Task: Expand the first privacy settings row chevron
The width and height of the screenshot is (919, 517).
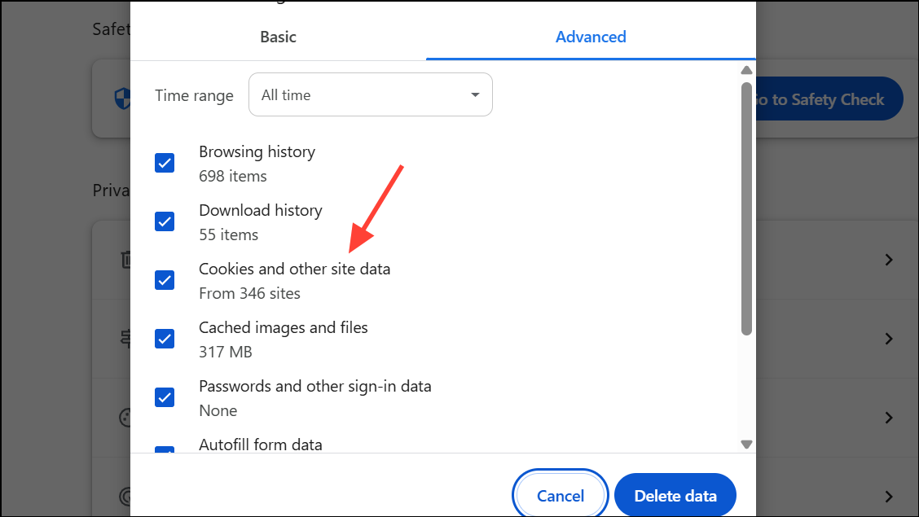Action: (888, 259)
